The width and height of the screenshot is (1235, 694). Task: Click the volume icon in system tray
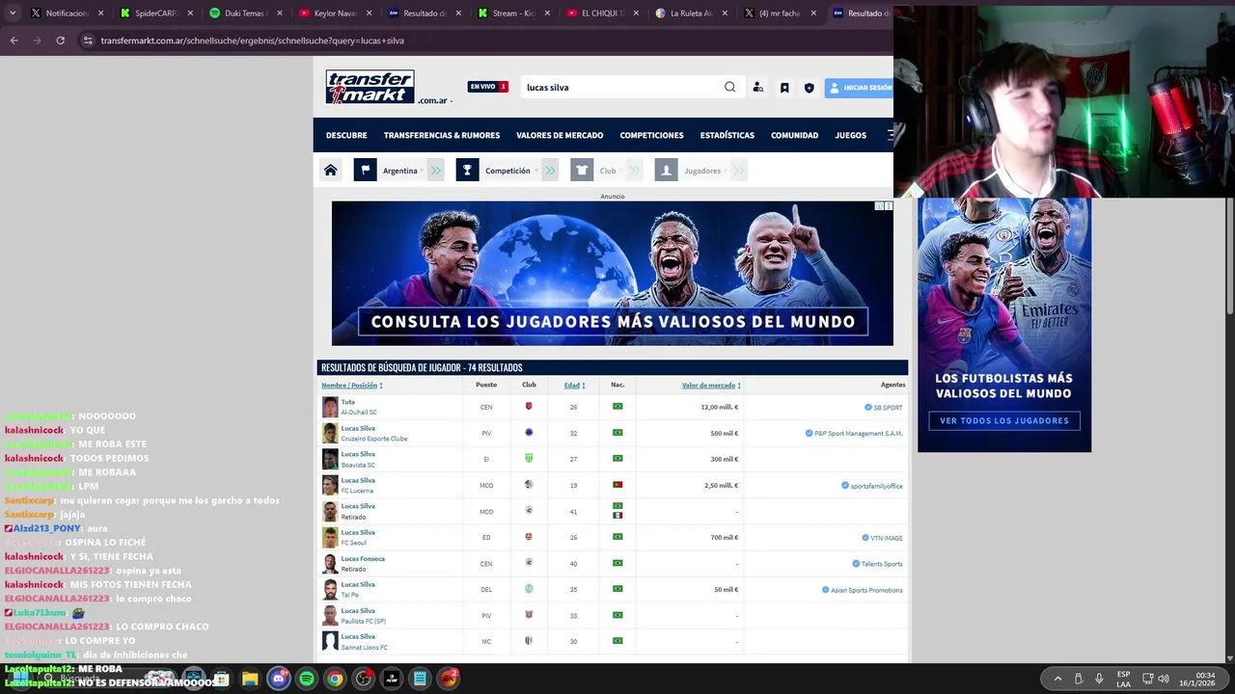point(1164,679)
